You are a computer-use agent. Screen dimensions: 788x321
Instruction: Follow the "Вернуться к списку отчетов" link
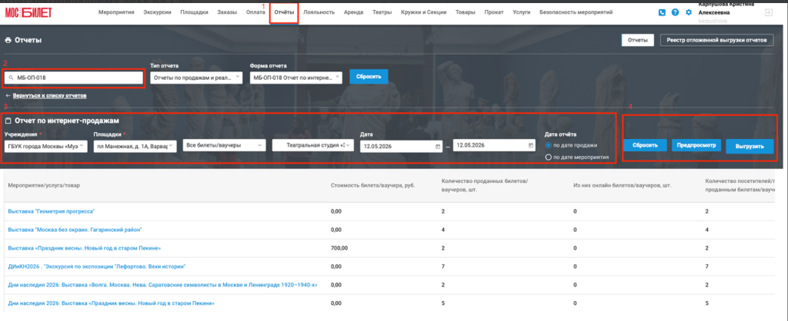(50, 95)
